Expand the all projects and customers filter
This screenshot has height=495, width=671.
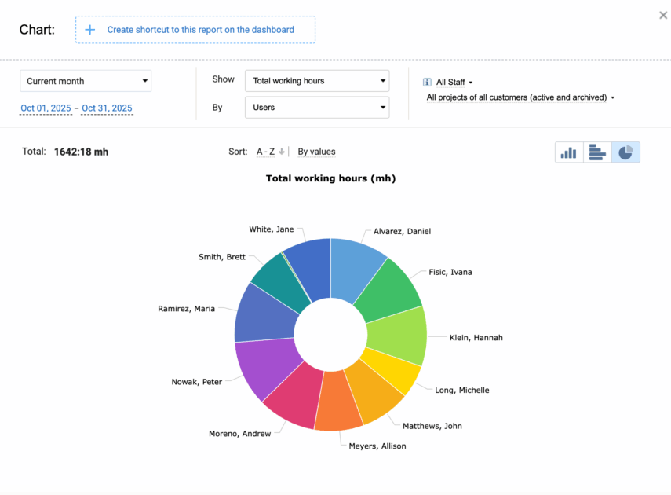[520, 97]
